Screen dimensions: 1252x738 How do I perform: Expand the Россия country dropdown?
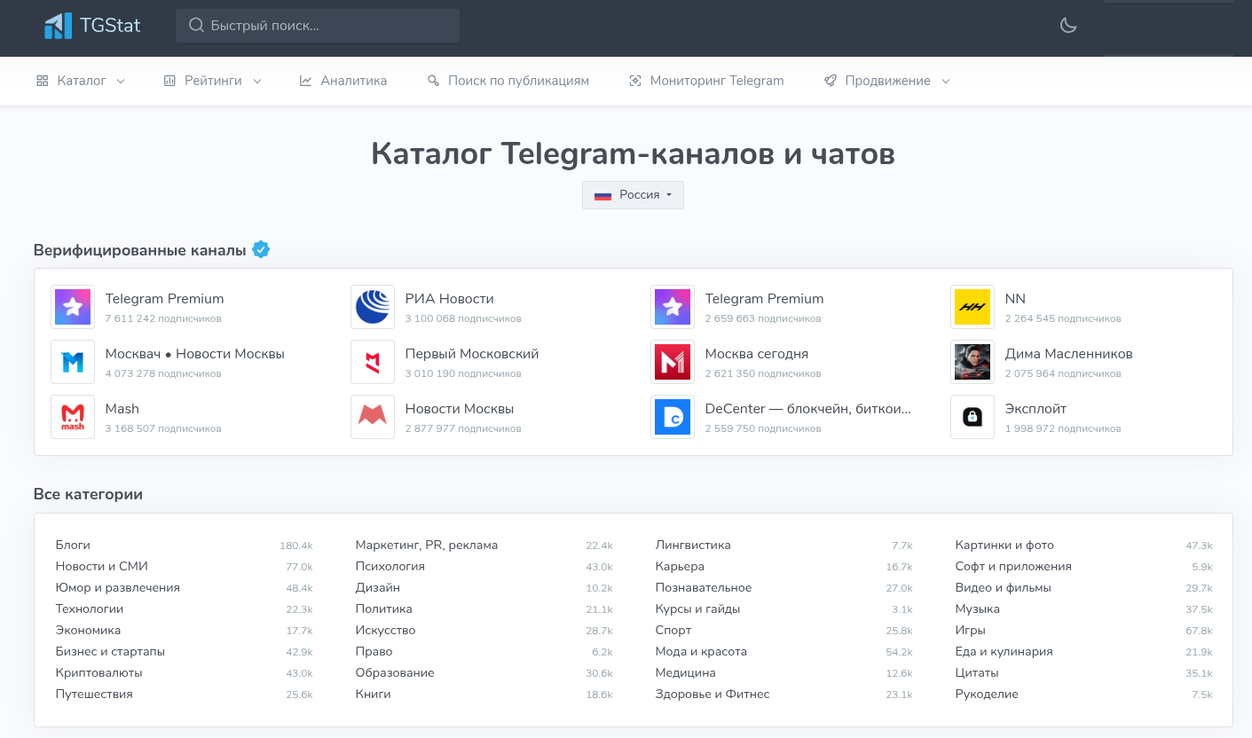(x=633, y=195)
